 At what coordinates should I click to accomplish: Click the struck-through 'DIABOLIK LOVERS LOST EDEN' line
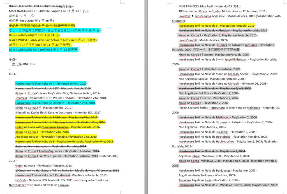pos(41,6)
